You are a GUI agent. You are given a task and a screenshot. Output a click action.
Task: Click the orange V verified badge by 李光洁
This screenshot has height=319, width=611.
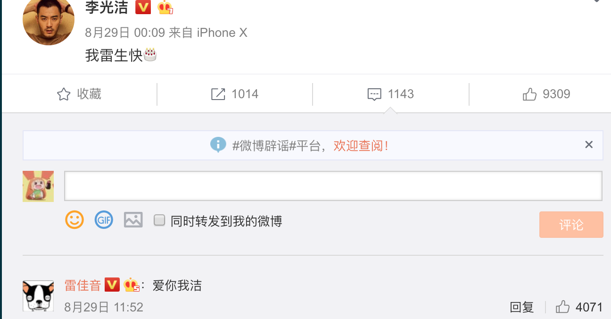coord(143,7)
